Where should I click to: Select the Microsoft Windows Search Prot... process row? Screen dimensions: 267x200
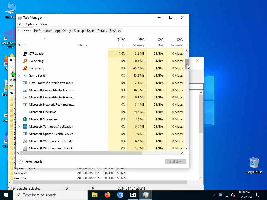(x=100, y=148)
